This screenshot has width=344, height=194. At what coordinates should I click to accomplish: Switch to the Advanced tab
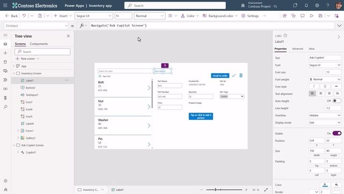click(297, 48)
